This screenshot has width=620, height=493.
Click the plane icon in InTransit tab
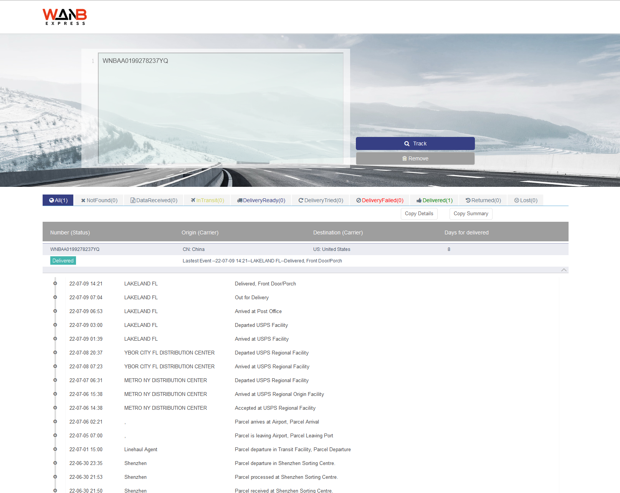[193, 200]
